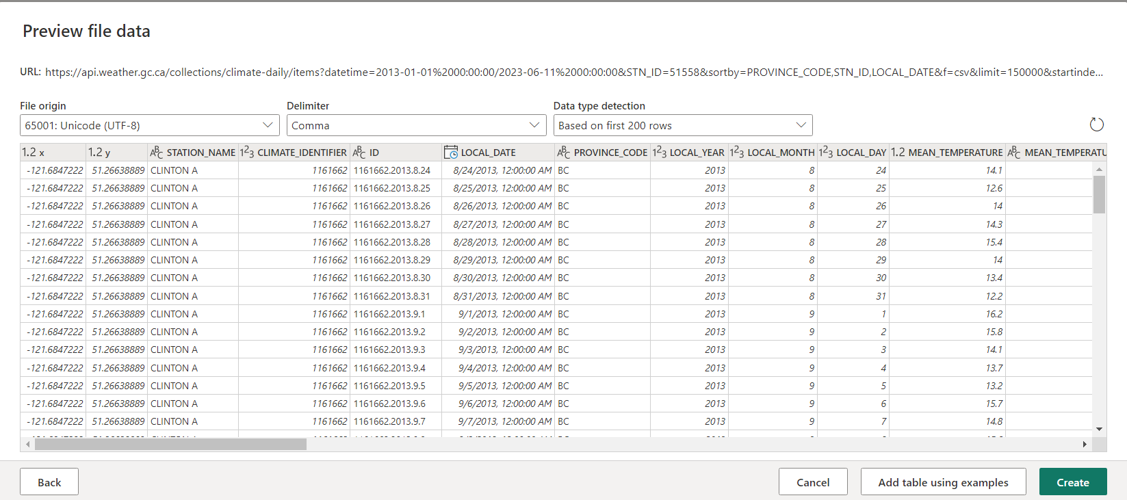
Task: Click the number type icon of LOCAL_YEAR column
Action: click(x=660, y=153)
